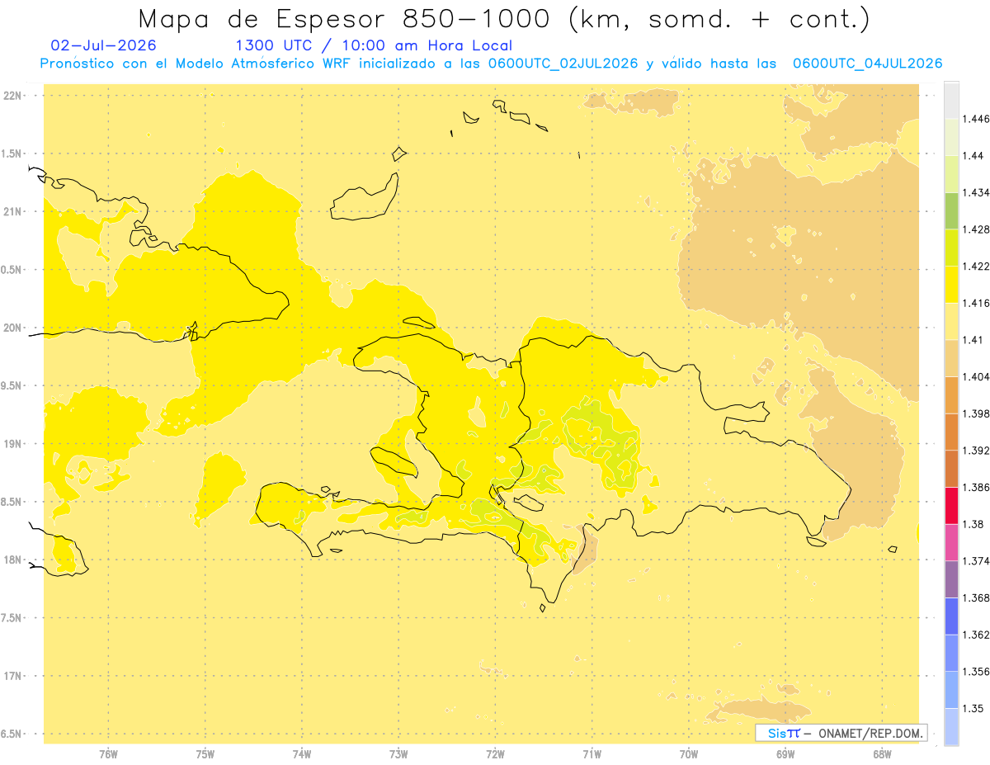The image size is (990, 765).
Task: Click the 1.38 colorbar value
Action: (x=973, y=524)
